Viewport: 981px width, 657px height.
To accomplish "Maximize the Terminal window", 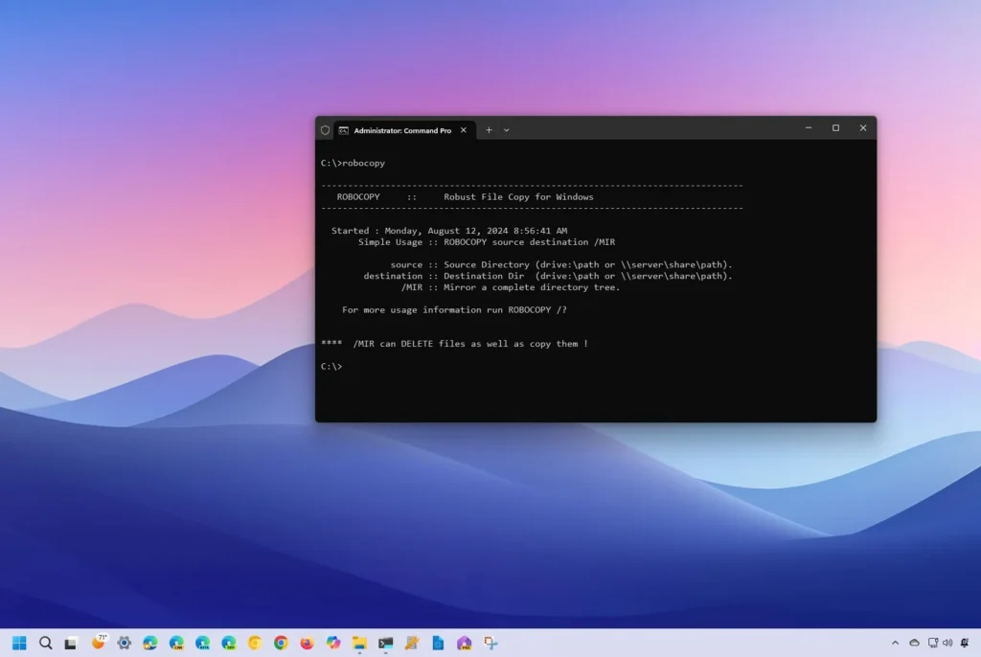I will pos(835,127).
